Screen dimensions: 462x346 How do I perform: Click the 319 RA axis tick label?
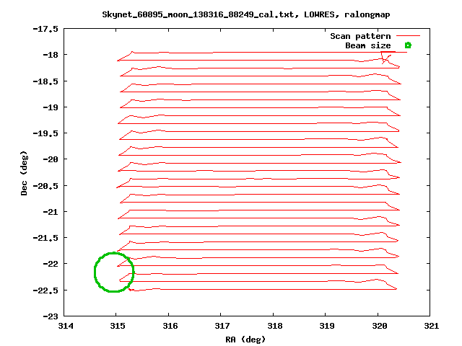(327, 326)
